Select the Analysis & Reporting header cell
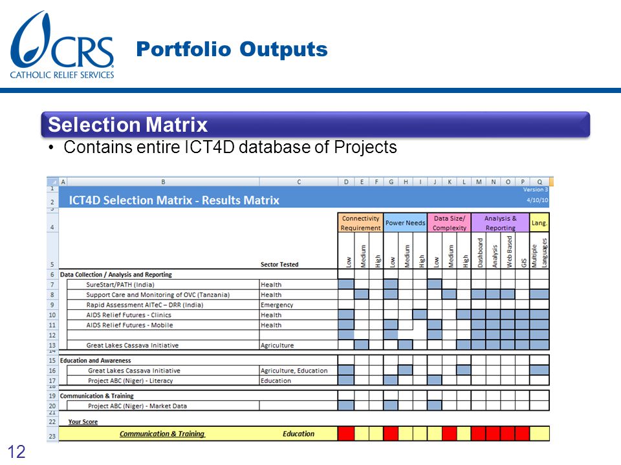The image size is (621, 465). click(x=500, y=223)
